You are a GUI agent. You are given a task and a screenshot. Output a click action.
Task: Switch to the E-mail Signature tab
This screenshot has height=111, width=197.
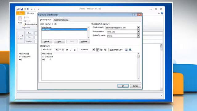[46, 20]
